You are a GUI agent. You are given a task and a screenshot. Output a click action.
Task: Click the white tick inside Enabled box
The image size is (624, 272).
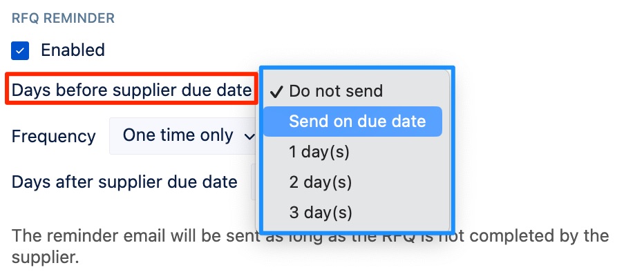point(20,51)
